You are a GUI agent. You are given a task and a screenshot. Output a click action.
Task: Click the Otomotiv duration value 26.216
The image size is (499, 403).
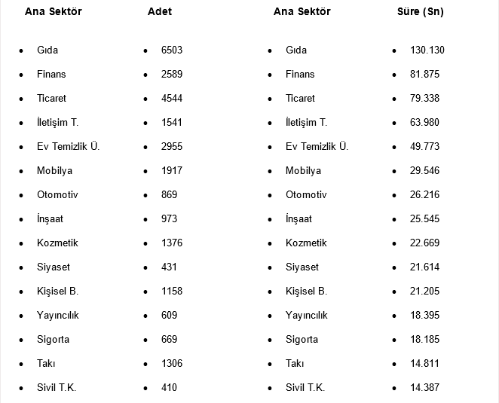pos(424,195)
